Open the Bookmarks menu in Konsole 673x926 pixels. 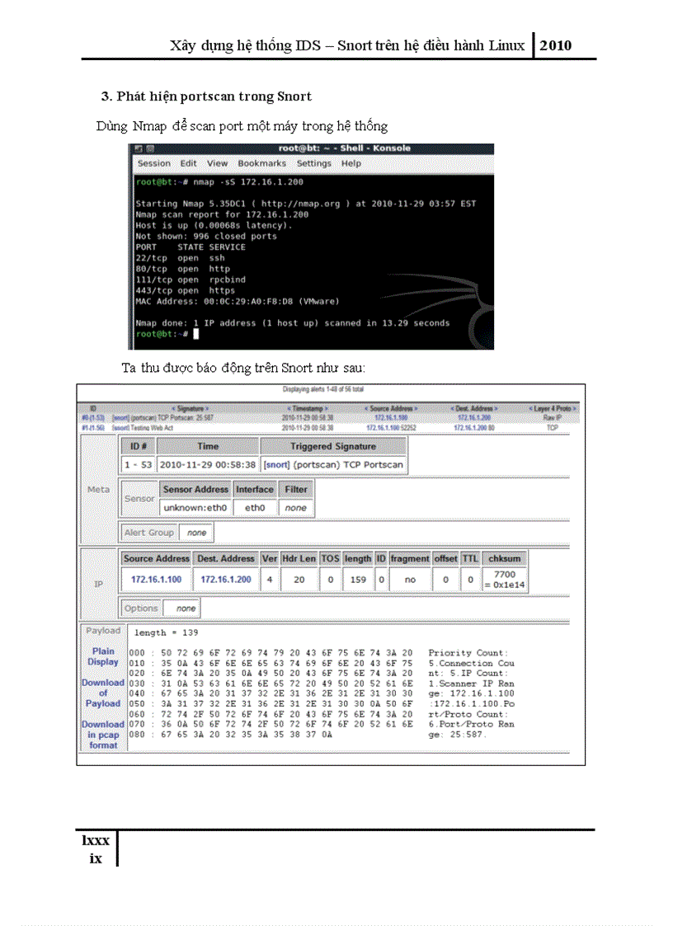(x=261, y=163)
